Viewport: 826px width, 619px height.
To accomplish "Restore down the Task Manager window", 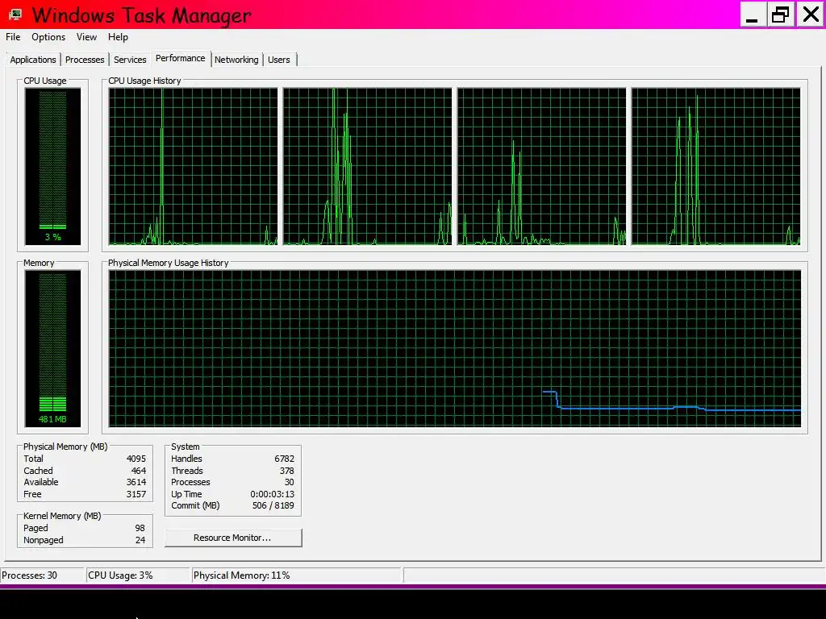I will point(780,15).
